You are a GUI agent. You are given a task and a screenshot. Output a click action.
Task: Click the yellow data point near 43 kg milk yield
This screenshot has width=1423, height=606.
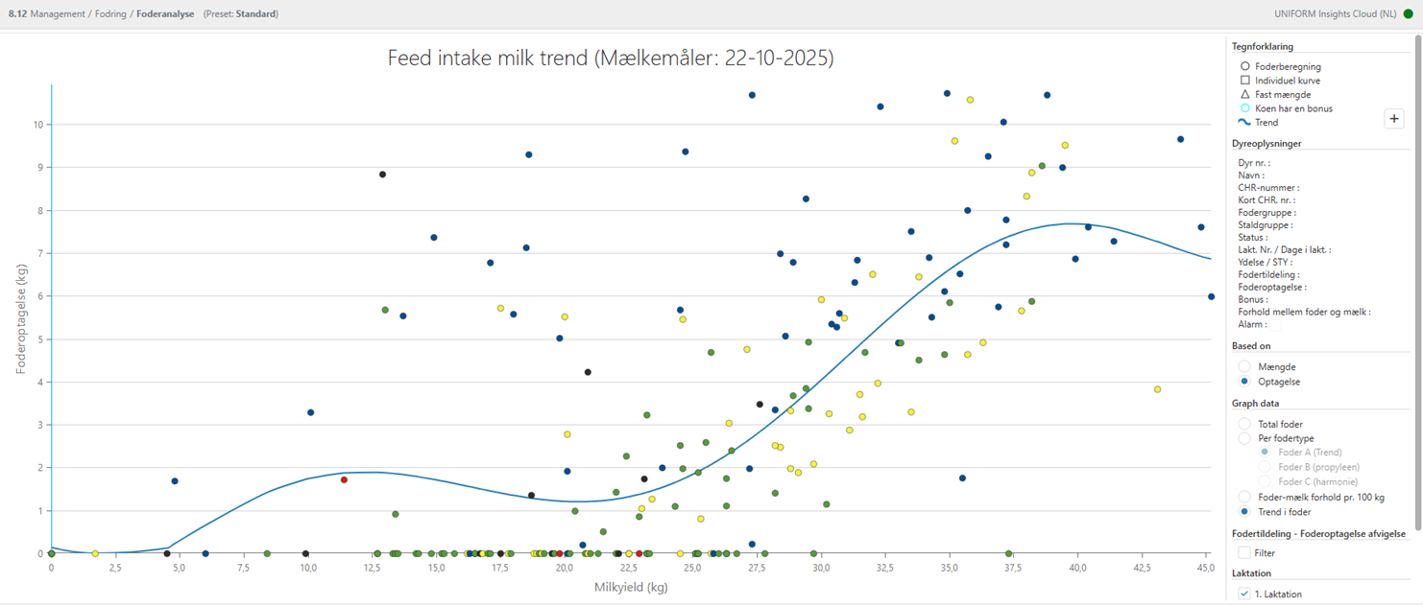click(x=1157, y=389)
